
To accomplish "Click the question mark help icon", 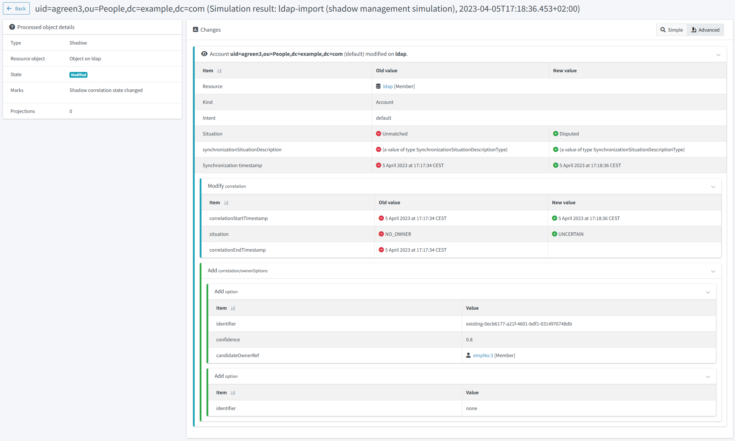I will [12, 27].
